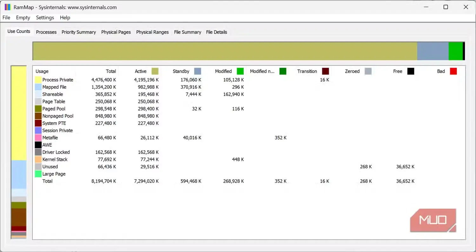Screen dimensions: 476x252
Task: Click the Usage column header
Action: 42,71
